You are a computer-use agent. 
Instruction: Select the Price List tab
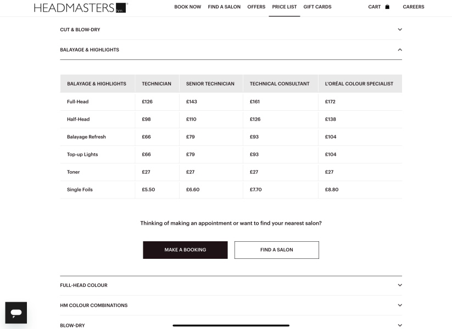[x=284, y=7]
